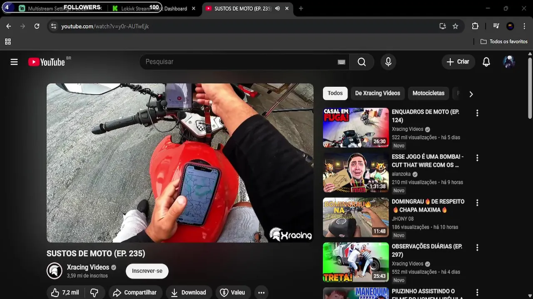Open alanzoka channel name
The width and height of the screenshot is (533, 299).
[x=401, y=174]
